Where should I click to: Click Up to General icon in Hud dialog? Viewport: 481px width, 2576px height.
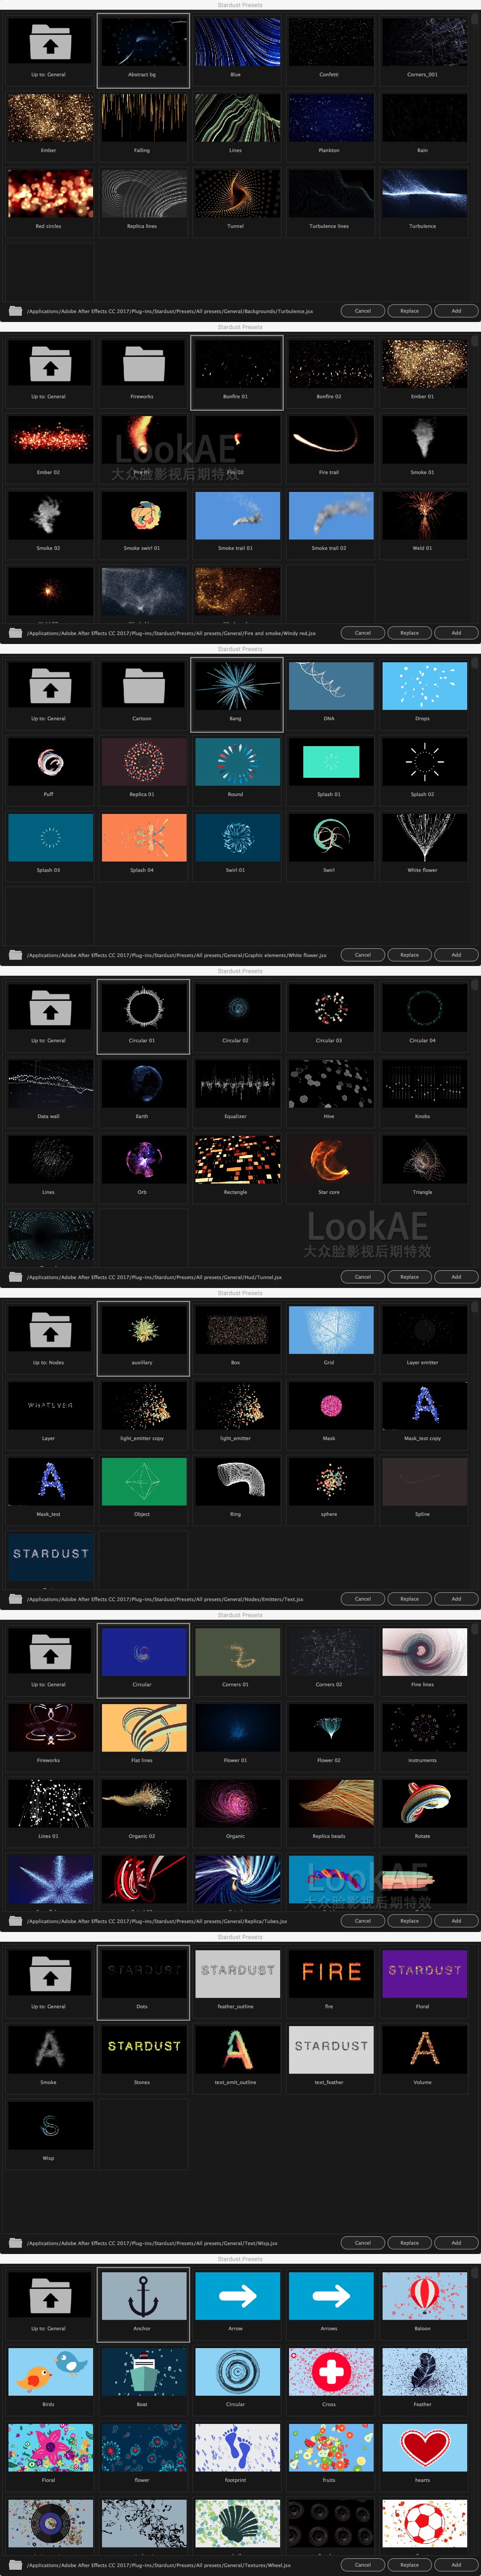point(50,1009)
